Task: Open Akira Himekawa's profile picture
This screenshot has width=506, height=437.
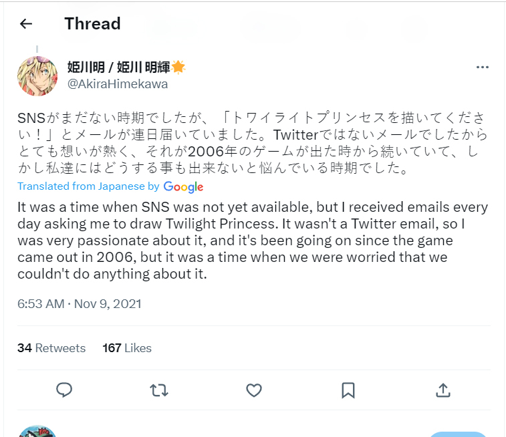Action: pyautogui.click(x=37, y=76)
